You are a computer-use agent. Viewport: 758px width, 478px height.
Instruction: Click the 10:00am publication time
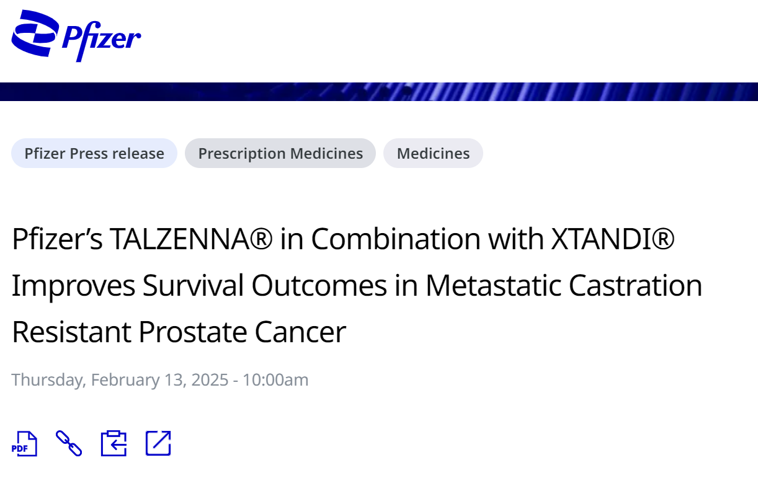click(x=275, y=379)
